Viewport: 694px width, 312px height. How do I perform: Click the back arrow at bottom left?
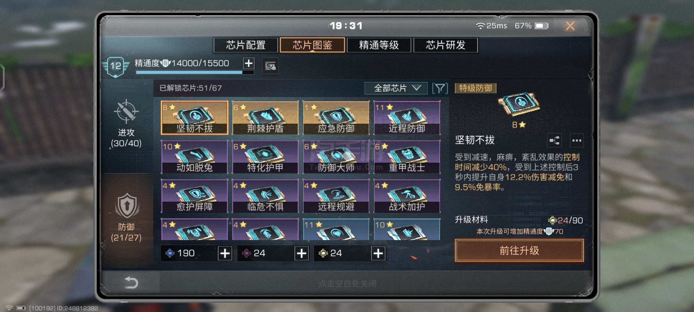tap(131, 283)
